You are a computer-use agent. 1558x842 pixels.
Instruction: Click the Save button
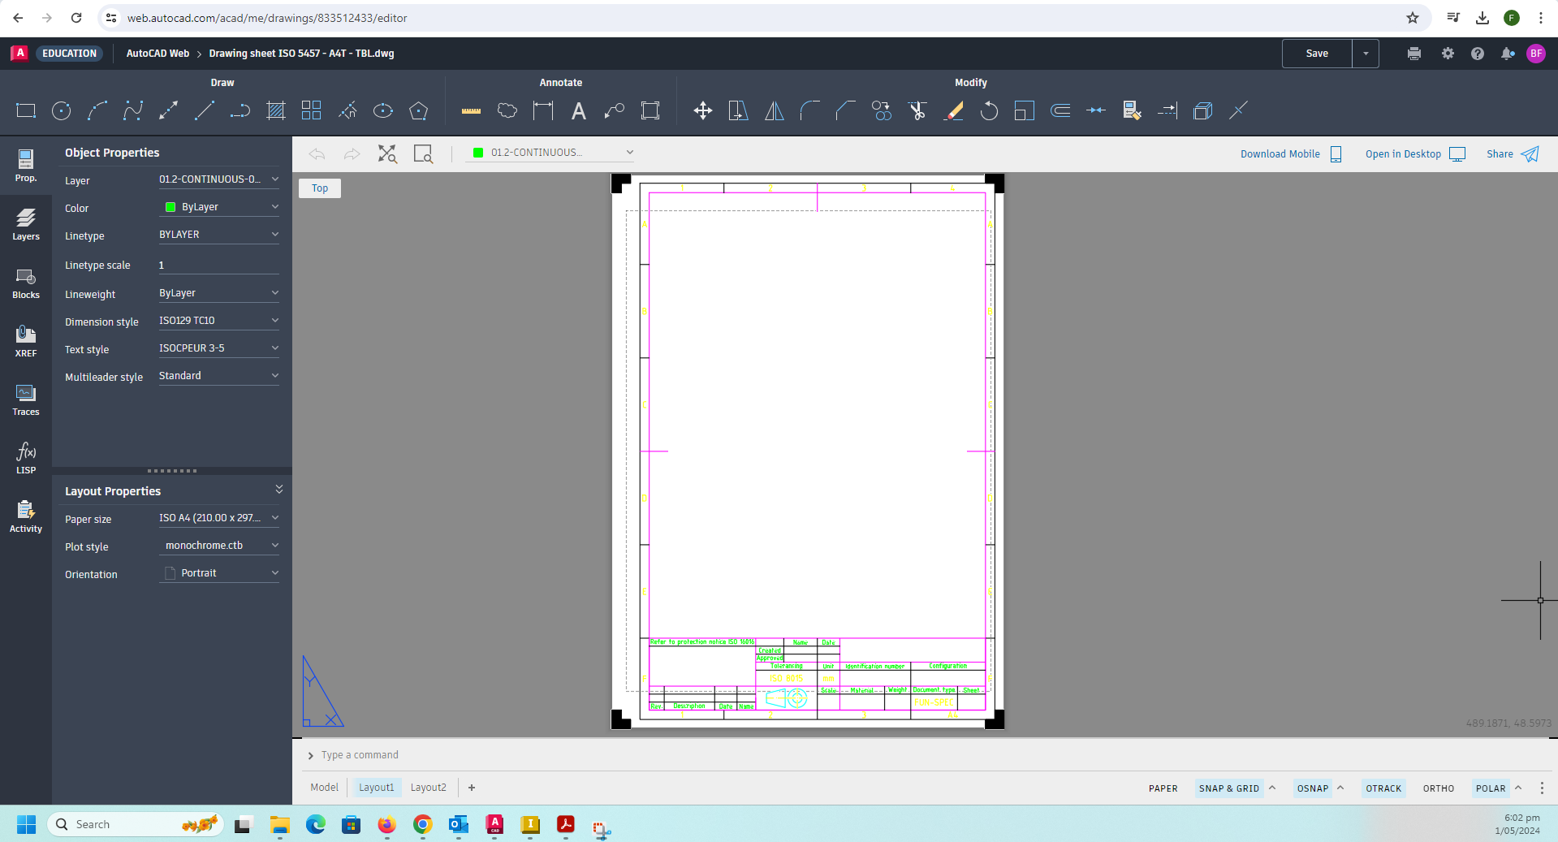(1316, 54)
